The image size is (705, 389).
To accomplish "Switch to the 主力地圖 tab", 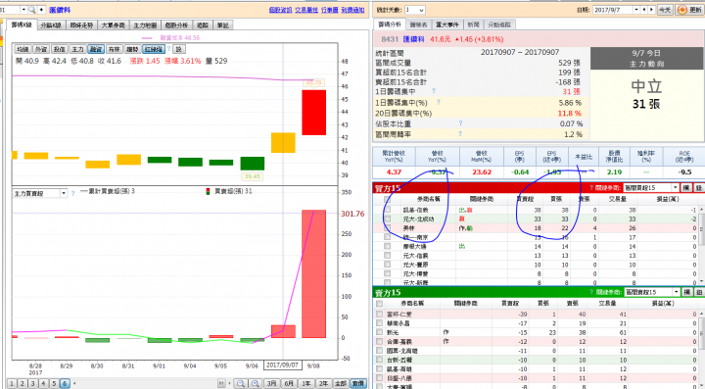I will pos(145,25).
